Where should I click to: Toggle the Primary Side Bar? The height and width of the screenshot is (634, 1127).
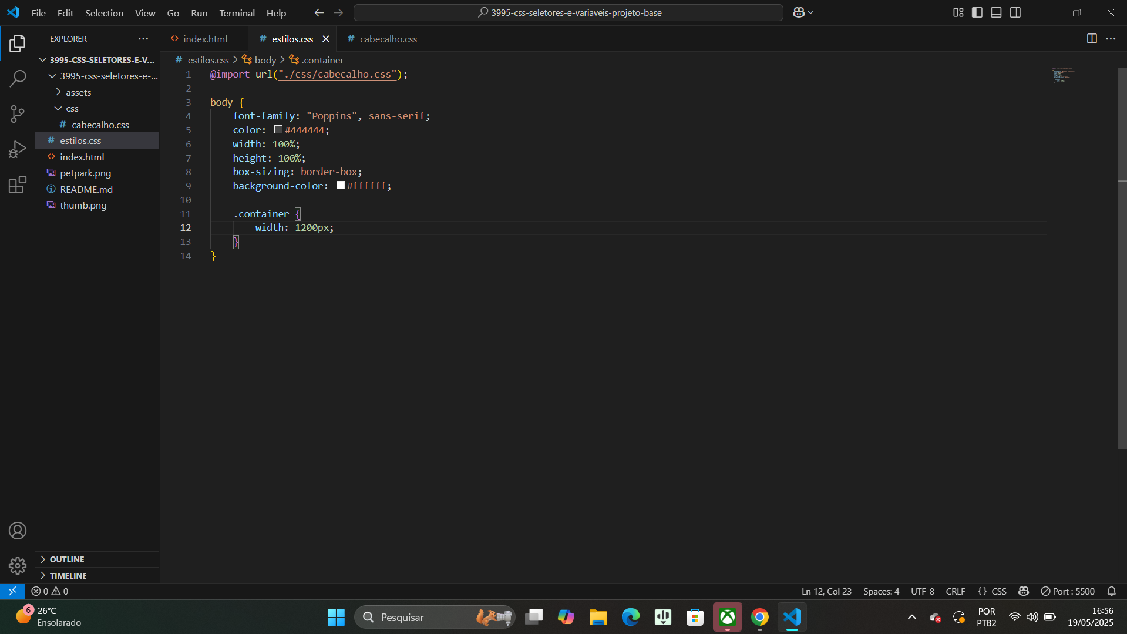click(x=977, y=12)
